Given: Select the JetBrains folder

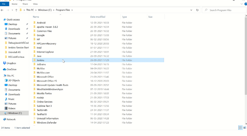Looking at the screenshot, I should point(41,64).
